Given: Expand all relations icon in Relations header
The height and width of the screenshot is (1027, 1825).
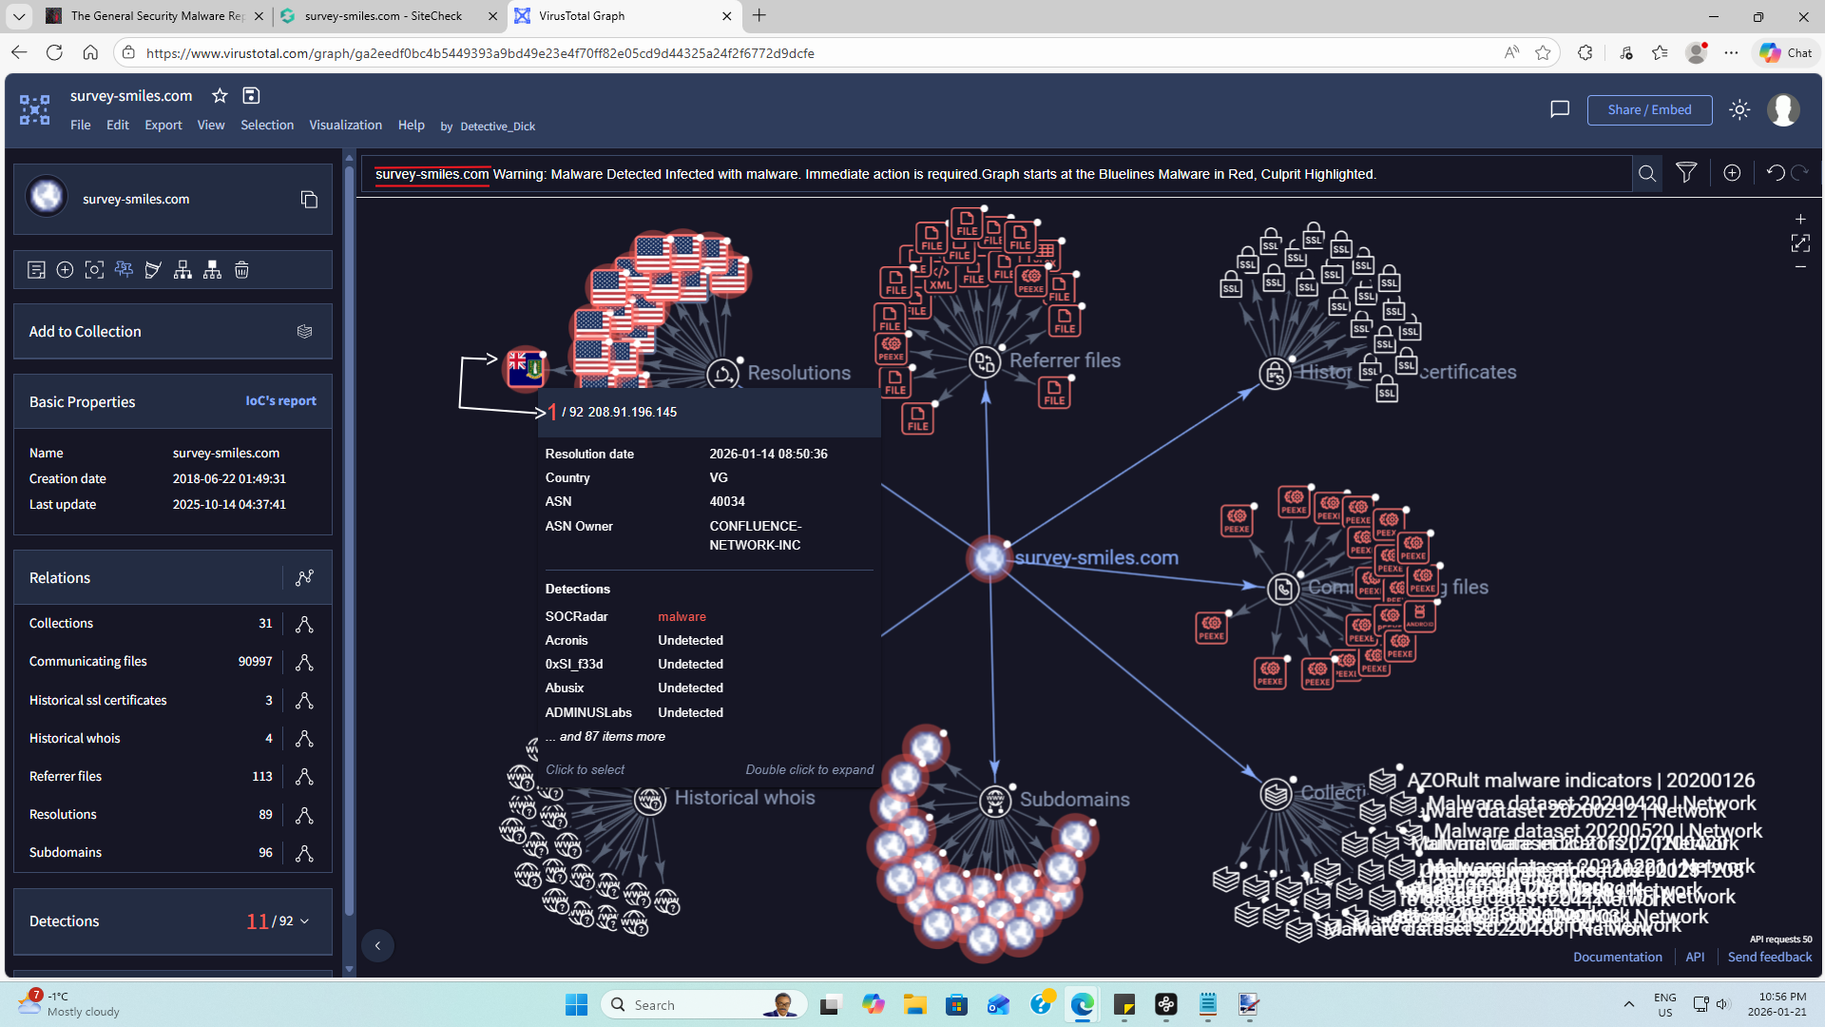Looking at the screenshot, I should (304, 578).
